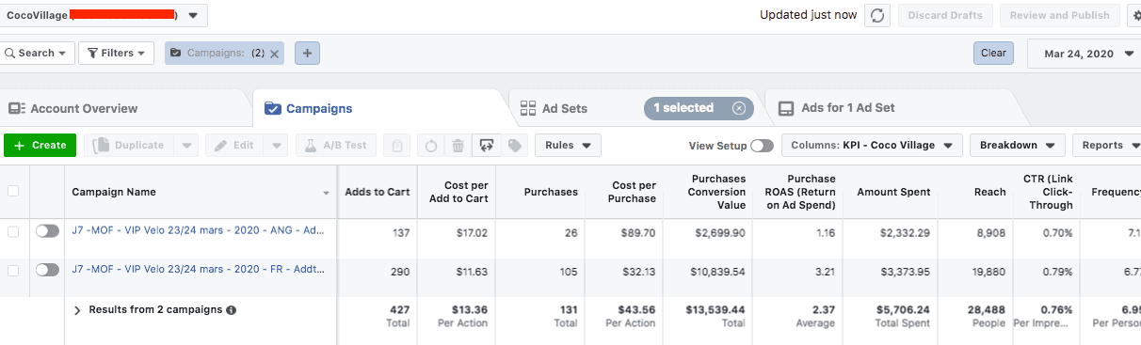
Task: Click Review and Publish button
Action: point(1059,15)
